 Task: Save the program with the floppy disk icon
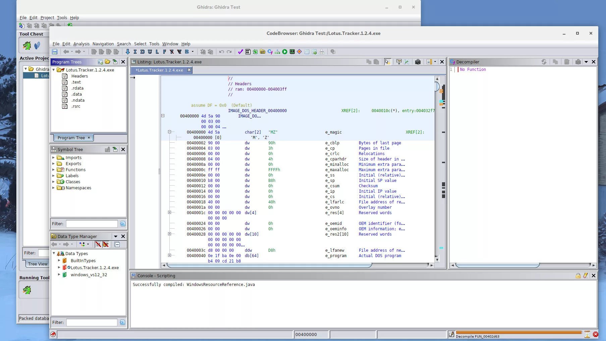[x=55, y=52]
